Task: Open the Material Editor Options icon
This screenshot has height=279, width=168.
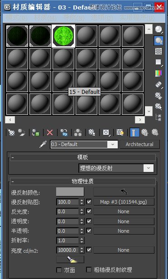Action: pyautogui.click(x=158, y=95)
